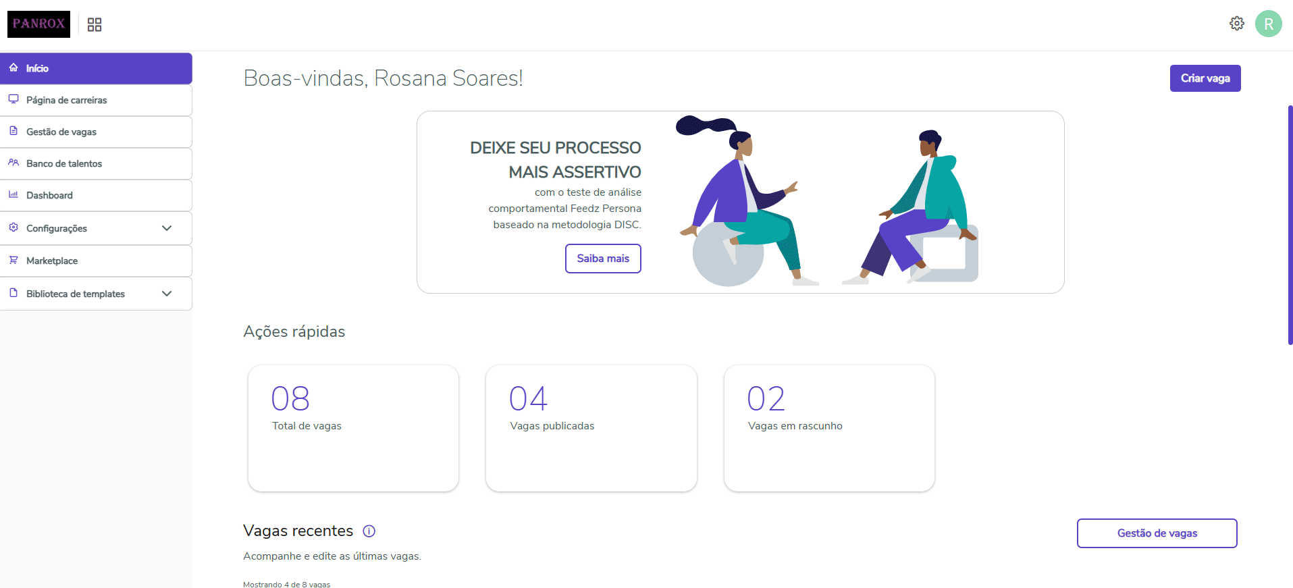The height and width of the screenshot is (588, 1293).
Task: Click the page vertical scrollbar
Action: click(1290, 225)
